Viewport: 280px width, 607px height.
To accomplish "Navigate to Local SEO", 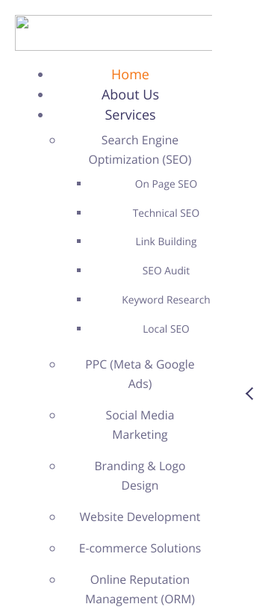I will 166,329.
